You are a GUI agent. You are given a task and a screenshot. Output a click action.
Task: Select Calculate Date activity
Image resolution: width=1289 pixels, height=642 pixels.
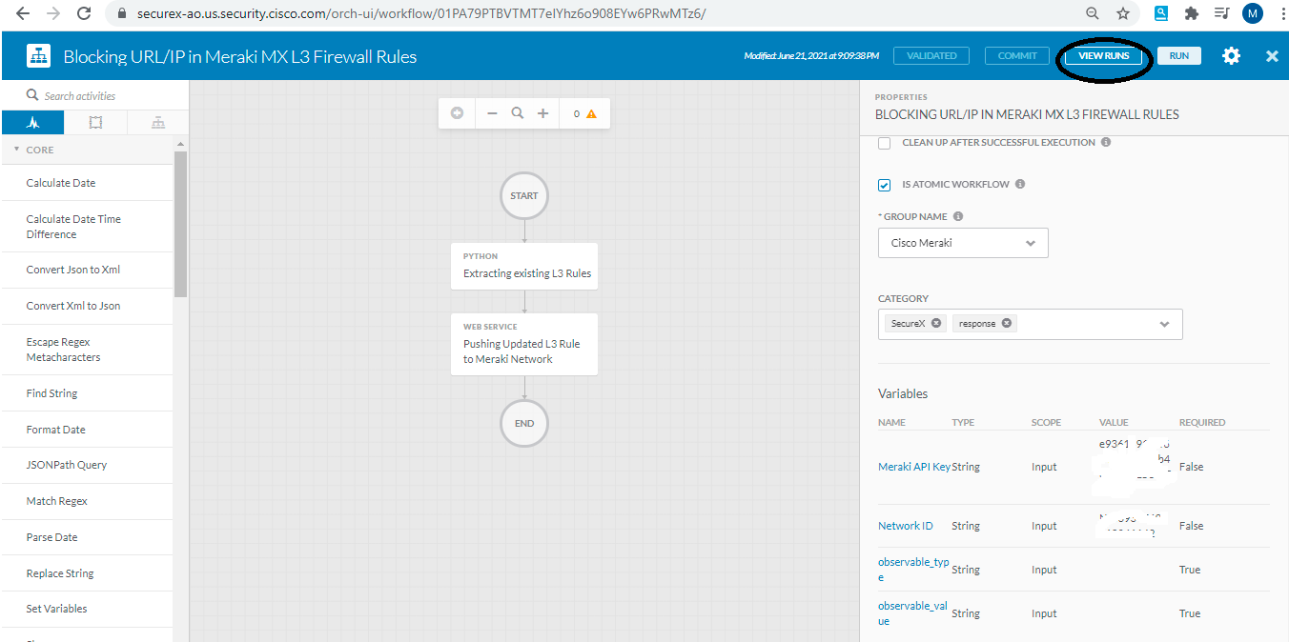click(88, 183)
